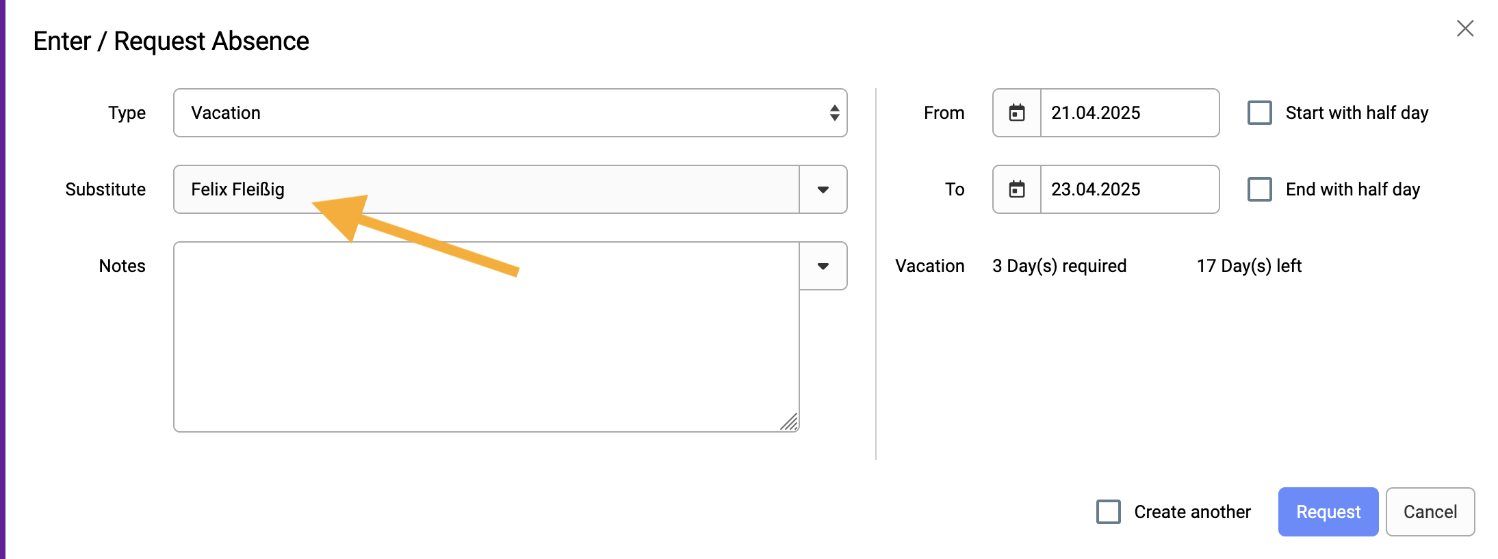1498x559 pixels.
Task: Click the notes textarea resize handle
Action: tap(789, 422)
